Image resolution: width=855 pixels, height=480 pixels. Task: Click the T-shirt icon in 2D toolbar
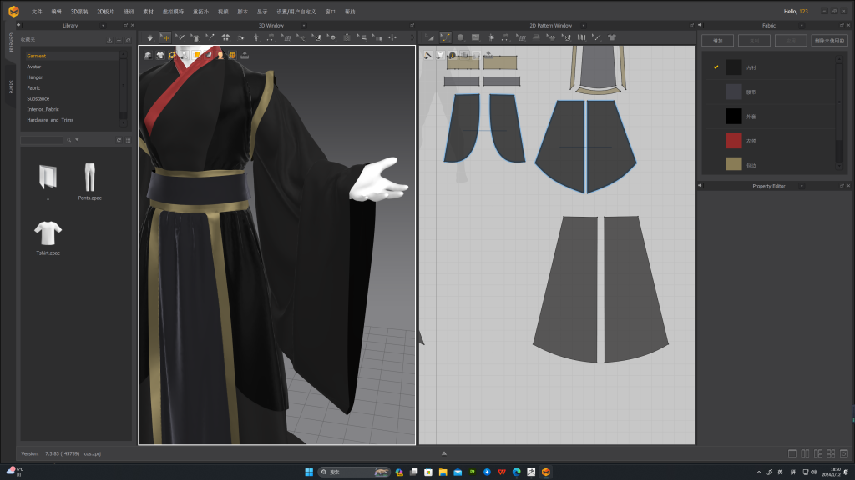612,37
